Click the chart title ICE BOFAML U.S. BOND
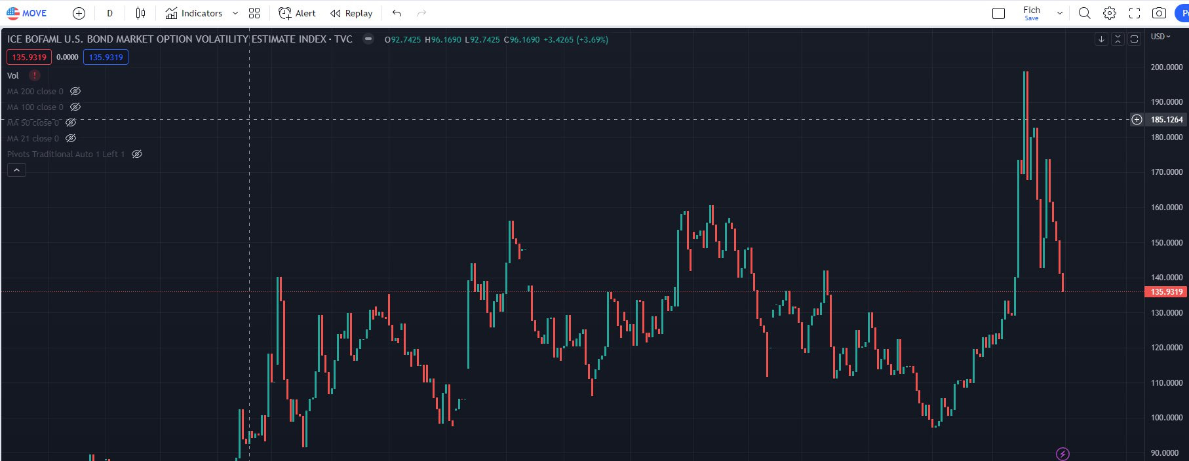Screen dimensions: 1189x461 [x=180, y=39]
